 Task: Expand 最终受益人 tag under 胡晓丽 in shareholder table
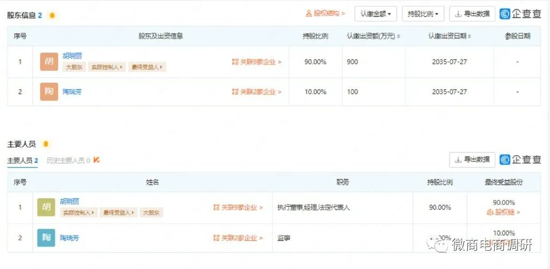click(x=147, y=68)
